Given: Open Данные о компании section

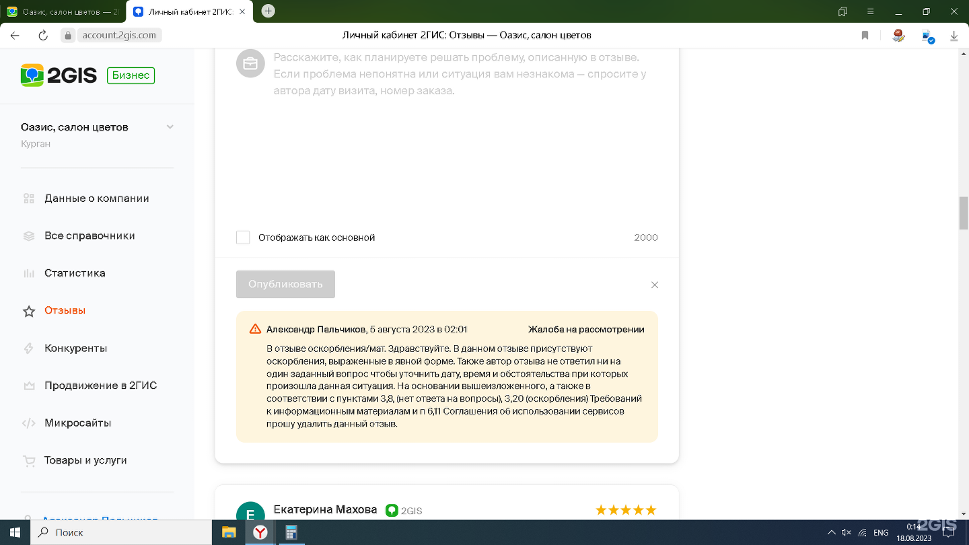Looking at the screenshot, I should pos(97,198).
